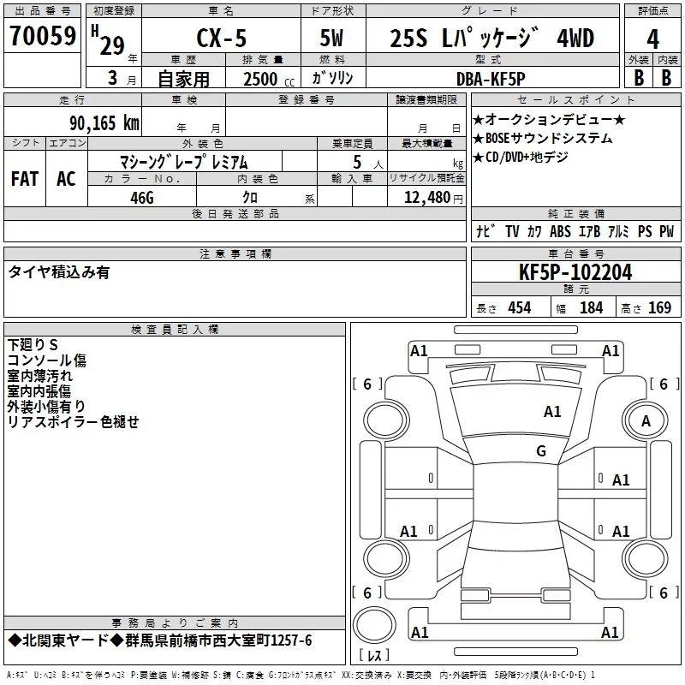
Task: Select the car name CX-5
Action: [222, 39]
